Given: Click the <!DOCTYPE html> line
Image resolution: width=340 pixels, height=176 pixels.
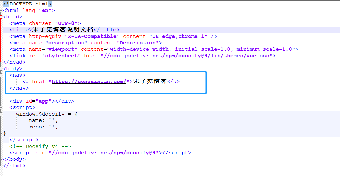Looking at the screenshot, I should click(27, 4).
